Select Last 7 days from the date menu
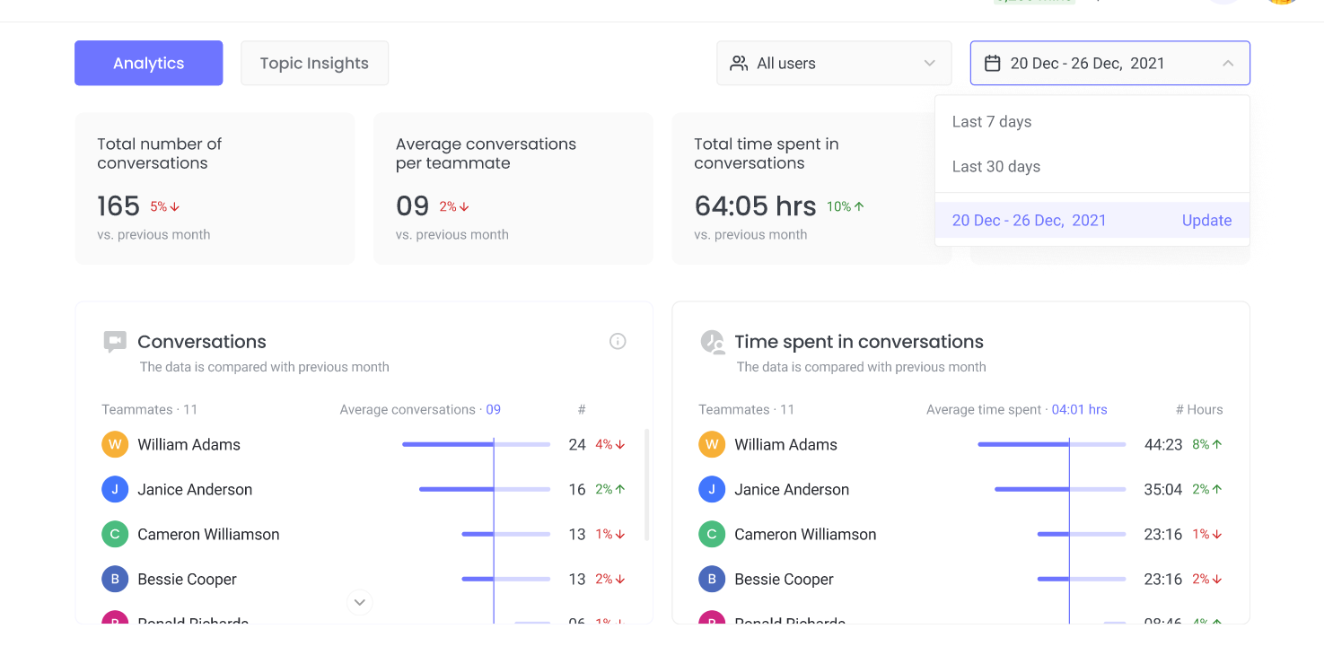Screen dimensions: 1324x655 click(991, 121)
